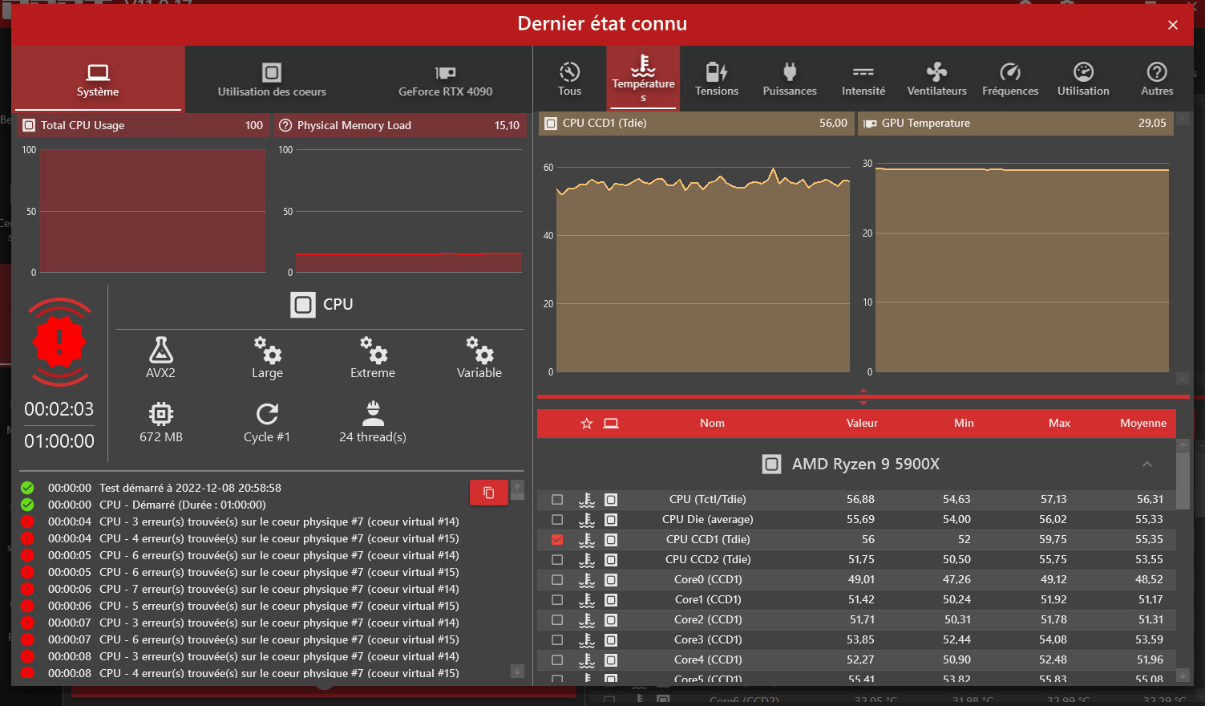Check the CPU (Tctl/Tdie) checkbox
1205x706 pixels.
557,500
